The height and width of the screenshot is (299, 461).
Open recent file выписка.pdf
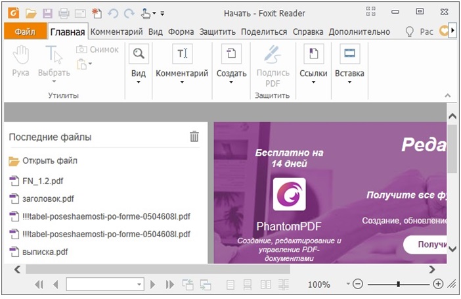(39, 252)
